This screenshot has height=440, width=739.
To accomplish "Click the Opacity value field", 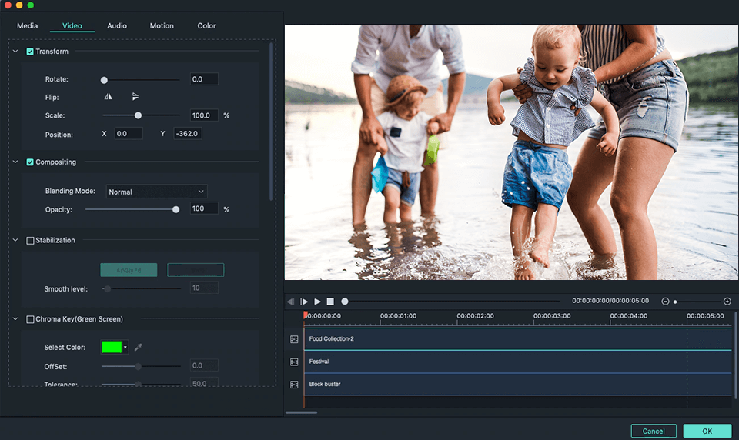I will click(x=204, y=208).
